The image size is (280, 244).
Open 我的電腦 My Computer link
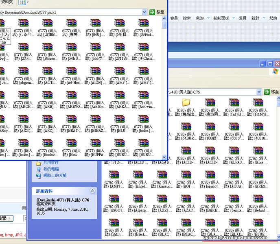(x=51, y=169)
